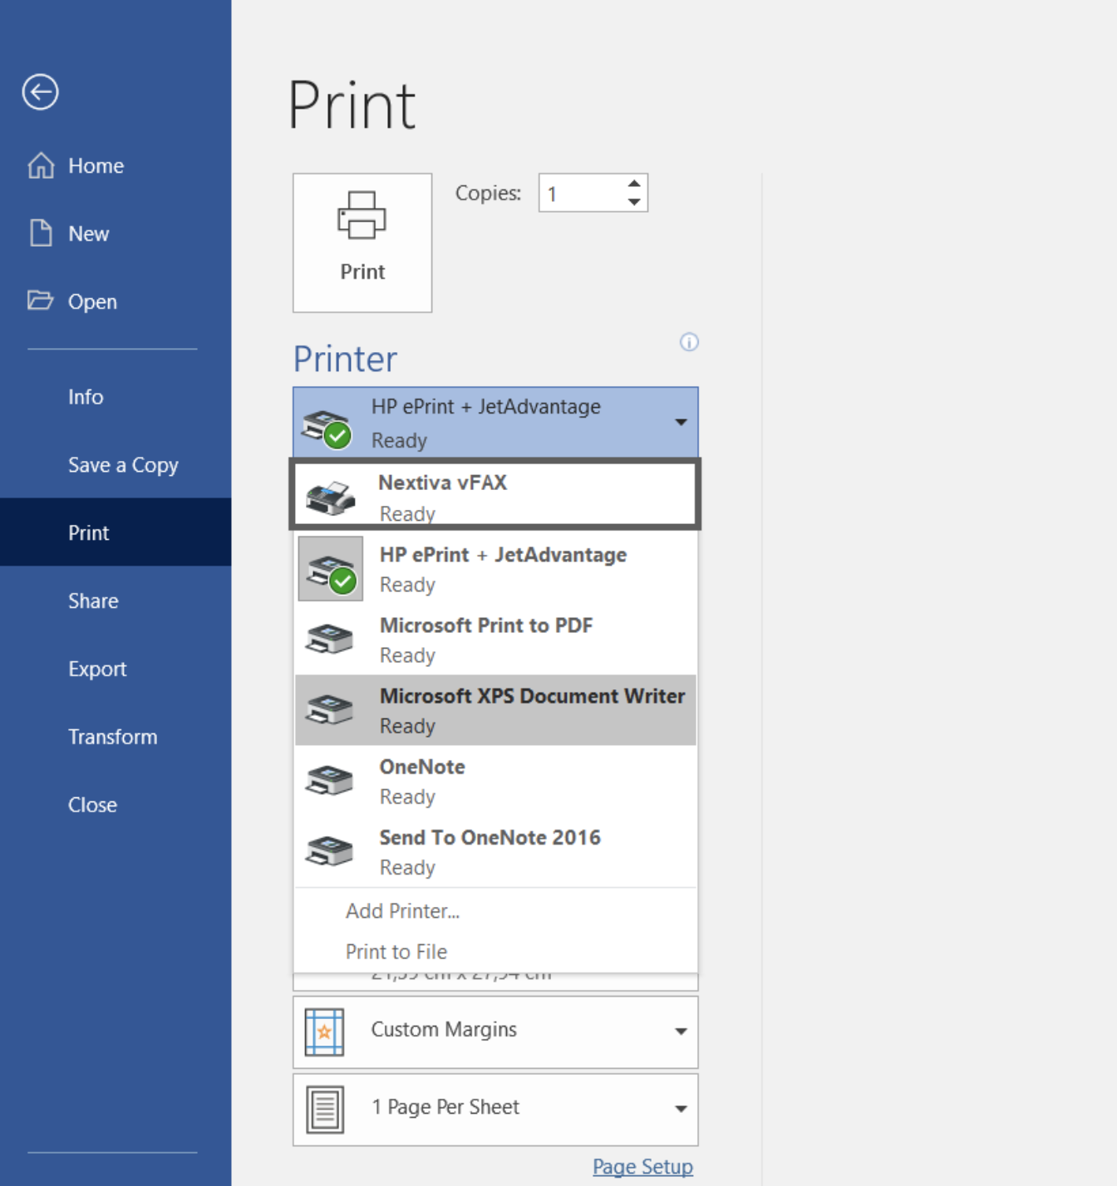The width and height of the screenshot is (1117, 1186).
Task: Click the Custom Margins label
Action: (x=444, y=1030)
